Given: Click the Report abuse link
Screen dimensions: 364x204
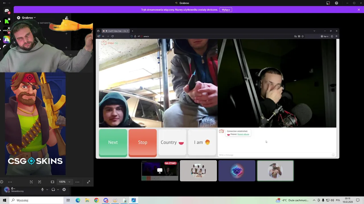Looking at the screenshot, I should point(243,134).
